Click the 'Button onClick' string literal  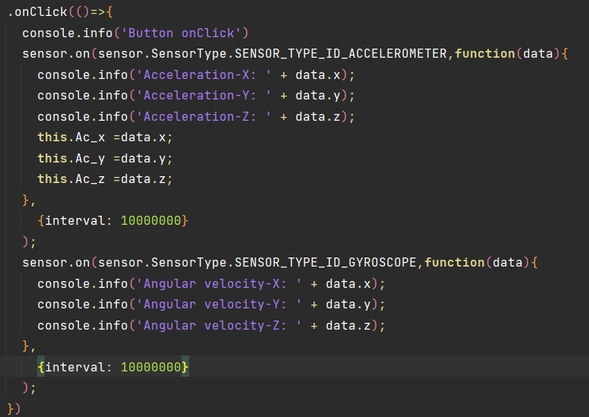click(181, 33)
